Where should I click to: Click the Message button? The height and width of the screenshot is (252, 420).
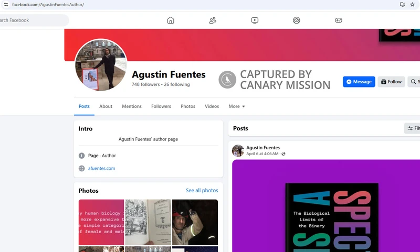coord(359,82)
